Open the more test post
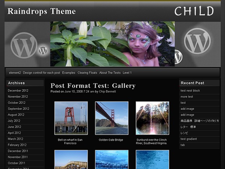 [x=187, y=97]
